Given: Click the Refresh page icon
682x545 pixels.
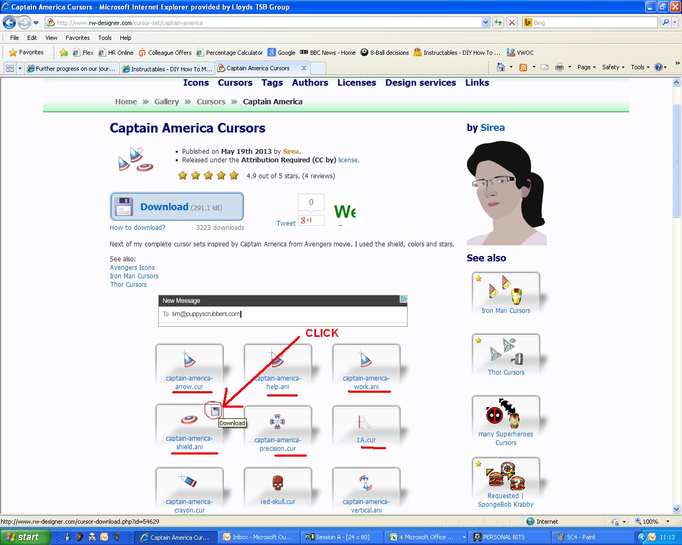Looking at the screenshot, I should point(498,22).
